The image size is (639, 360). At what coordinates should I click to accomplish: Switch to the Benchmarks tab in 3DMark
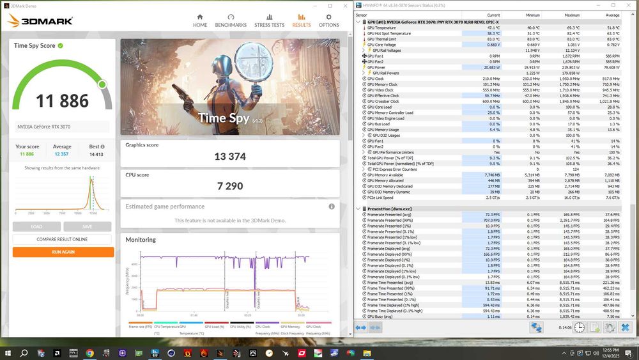click(x=231, y=21)
